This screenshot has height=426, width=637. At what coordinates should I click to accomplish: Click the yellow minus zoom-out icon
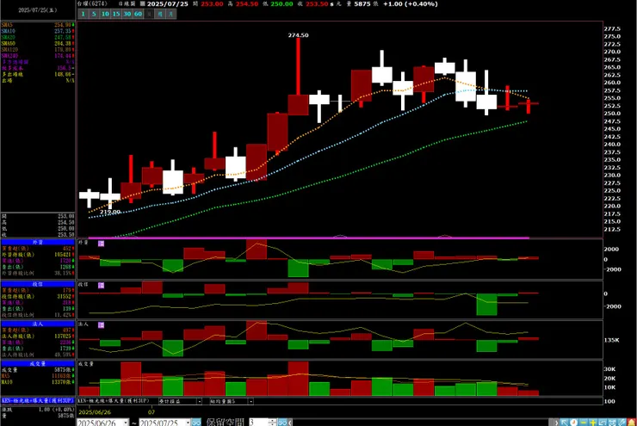[583, 423]
